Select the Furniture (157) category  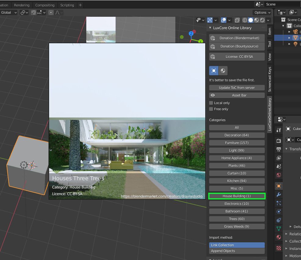[x=237, y=143]
